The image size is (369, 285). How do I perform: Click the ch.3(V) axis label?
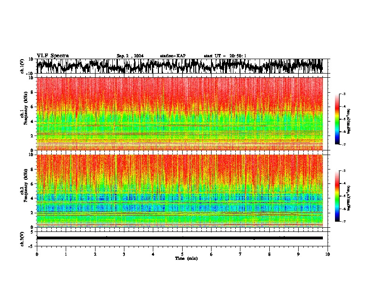[x=22, y=239]
